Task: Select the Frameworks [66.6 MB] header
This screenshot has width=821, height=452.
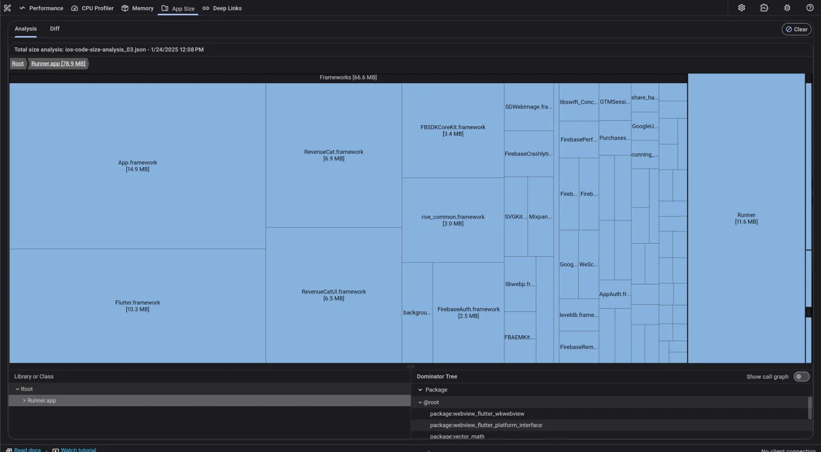Action: tap(348, 78)
